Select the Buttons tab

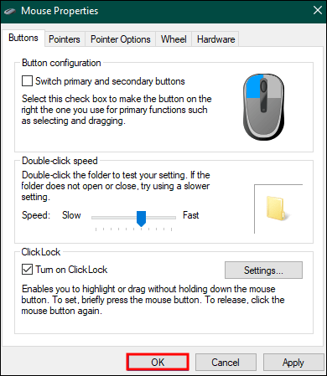(23, 38)
